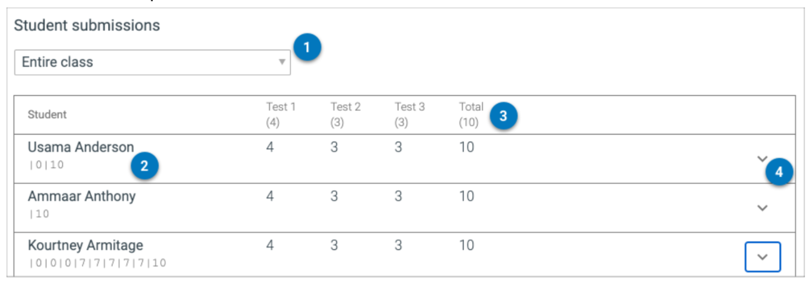This screenshot has height=284, width=809.
Task: Click blue annotation marker number 3
Action: point(503,116)
